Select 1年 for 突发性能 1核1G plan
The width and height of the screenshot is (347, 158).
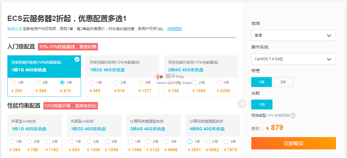pos(14,82)
